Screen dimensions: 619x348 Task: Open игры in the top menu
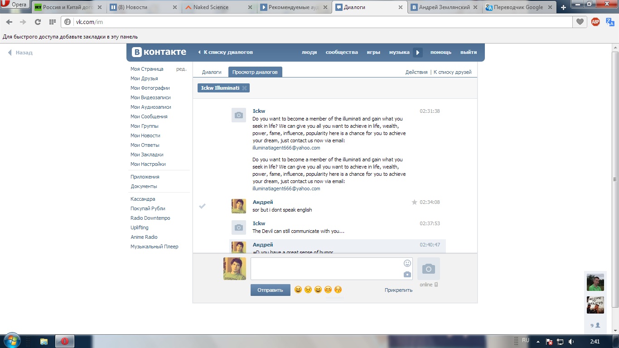tap(373, 52)
